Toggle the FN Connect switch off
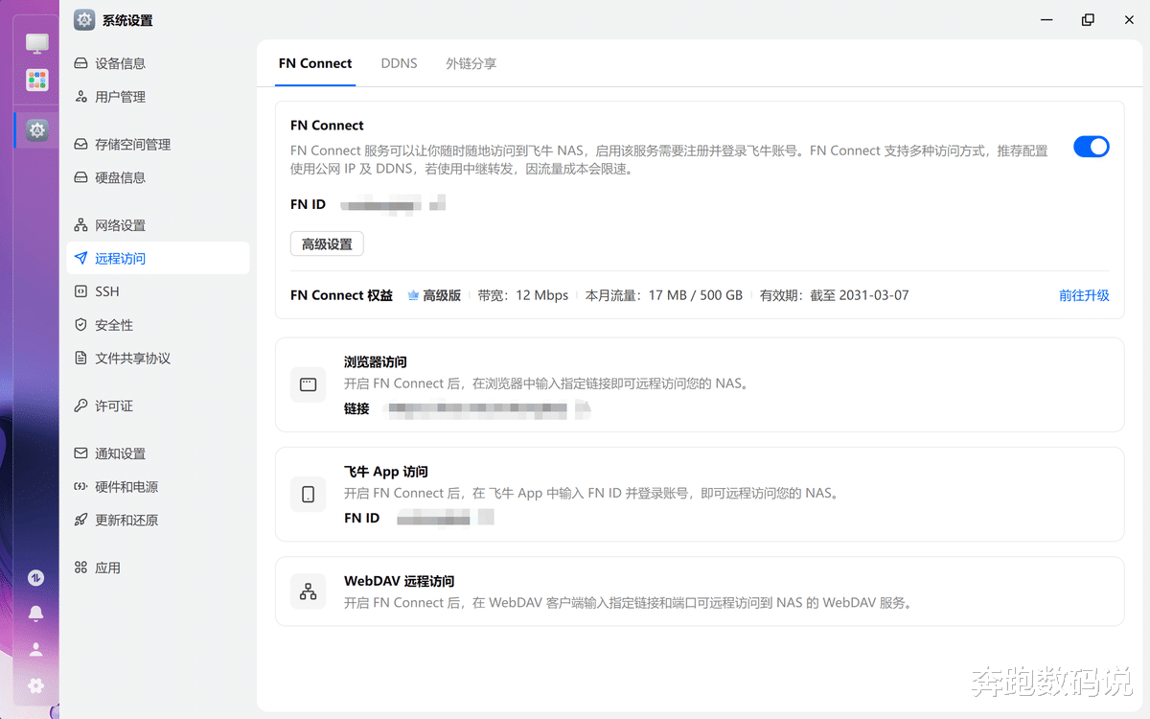The image size is (1150, 719). 1091,147
